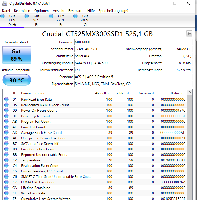Image resolution: width=197 pixels, height=200 pixels.
Task: Click the next disk arrow button
Action: pos(189,34)
